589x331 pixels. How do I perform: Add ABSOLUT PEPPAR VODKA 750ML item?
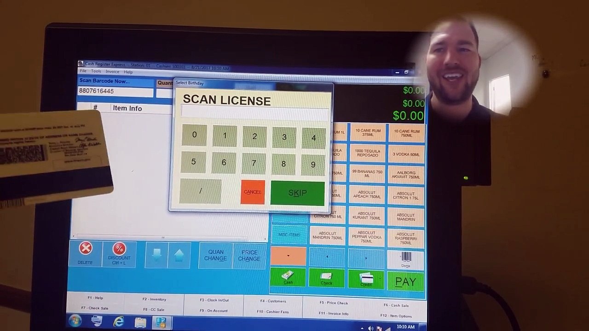pos(366,237)
